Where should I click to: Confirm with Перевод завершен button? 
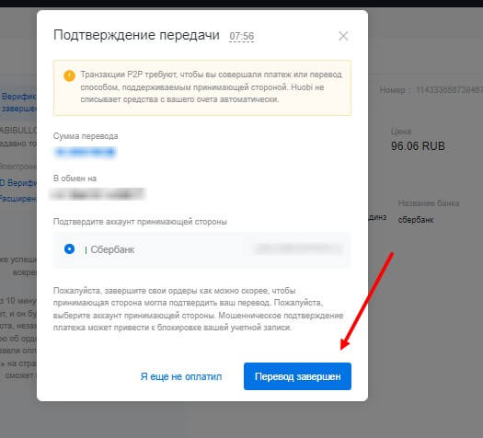click(297, 376)
